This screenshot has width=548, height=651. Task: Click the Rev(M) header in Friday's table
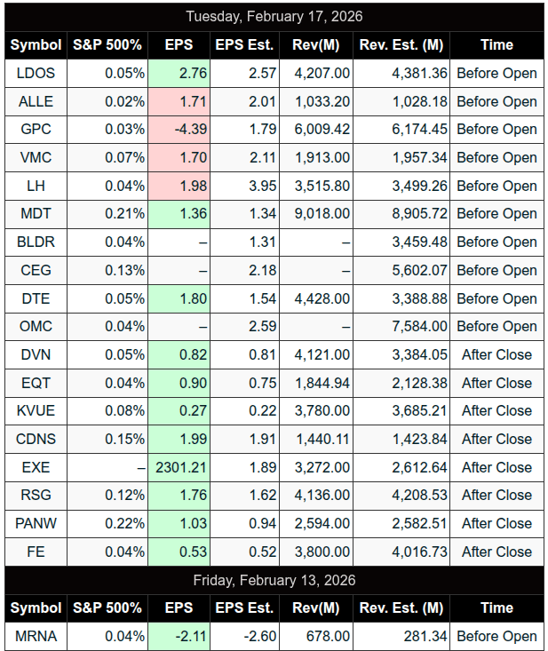pos(315,608)
